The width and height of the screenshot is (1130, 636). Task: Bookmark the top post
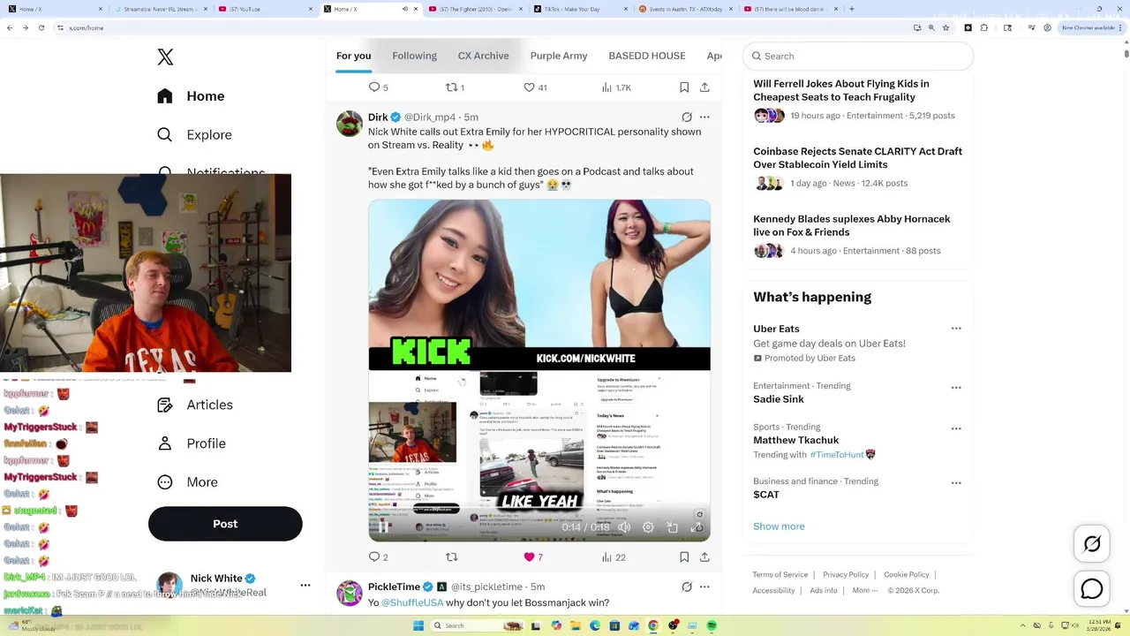click(x=684, y=87)
